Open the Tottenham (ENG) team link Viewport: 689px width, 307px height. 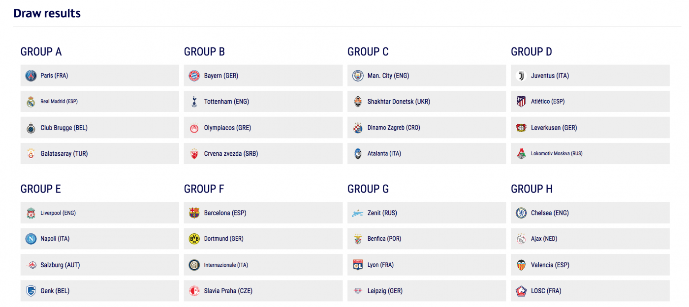pos(226,102)
